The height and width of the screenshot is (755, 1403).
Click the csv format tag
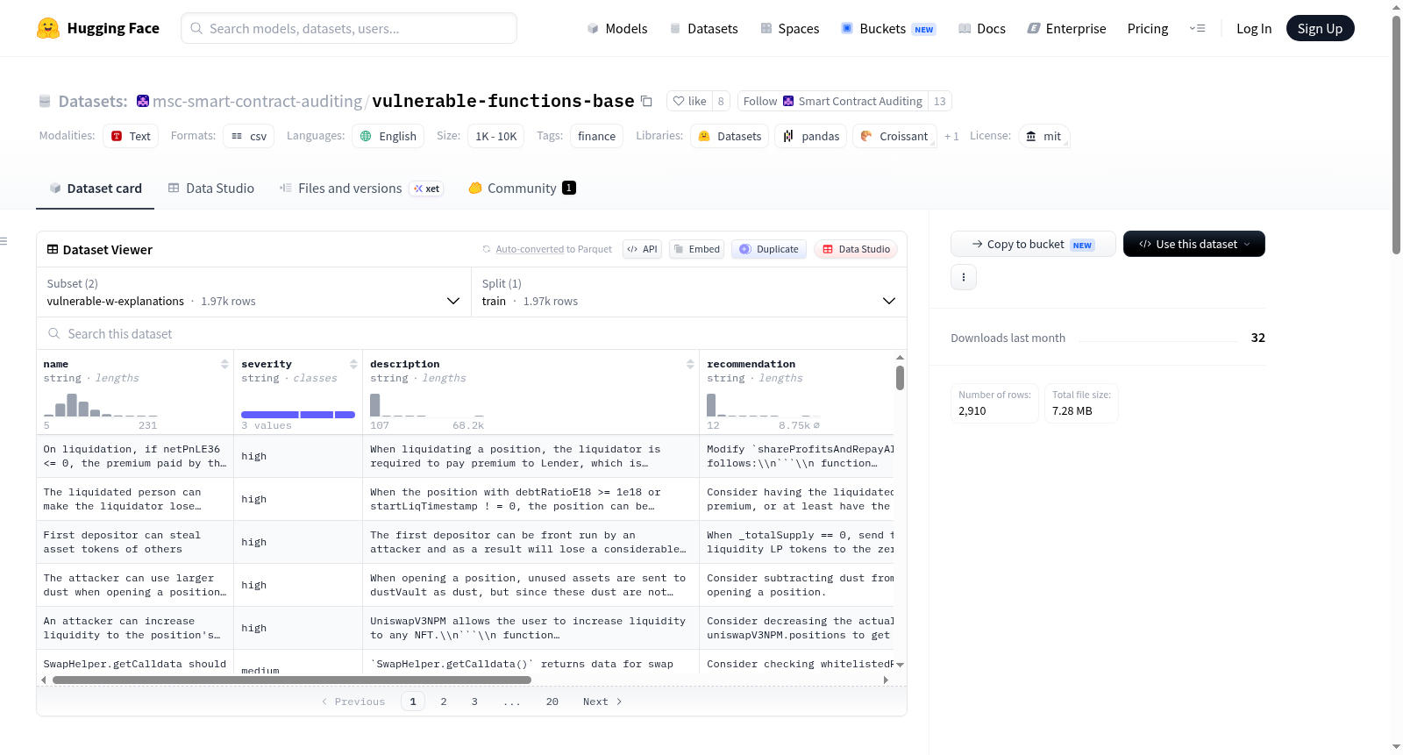click(248, 136)
